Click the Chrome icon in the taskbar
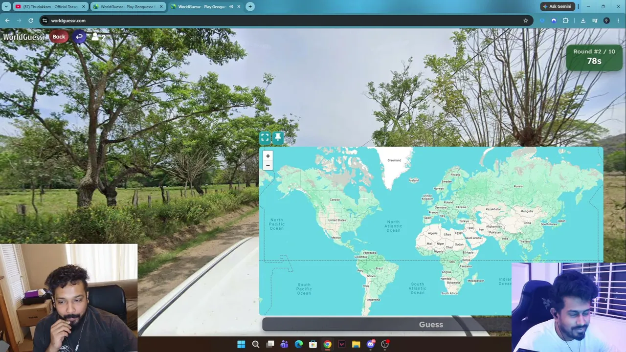Screen dimensions: 626x352 (327, 344)
